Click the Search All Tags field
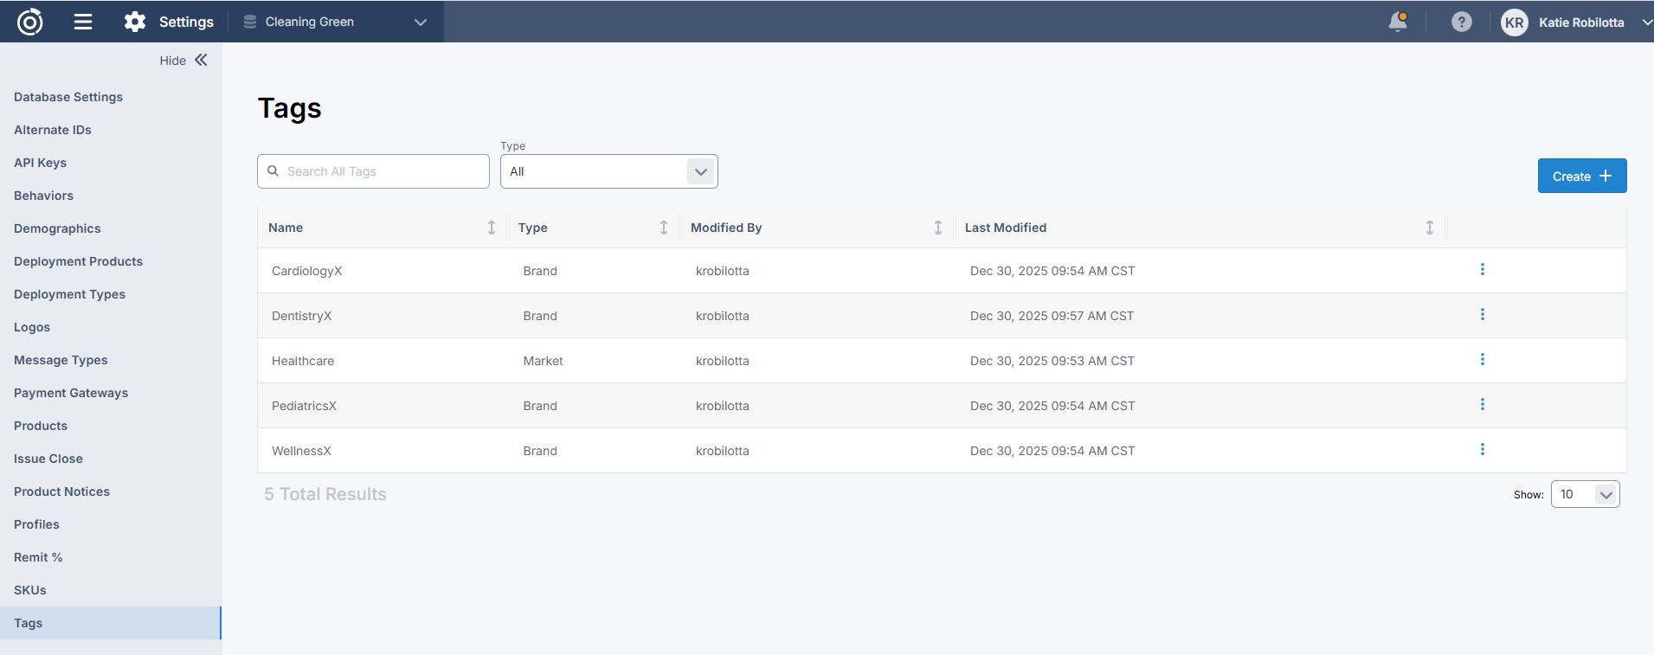Viewport: 1654px width, 655px height. [x=381, y=171]
